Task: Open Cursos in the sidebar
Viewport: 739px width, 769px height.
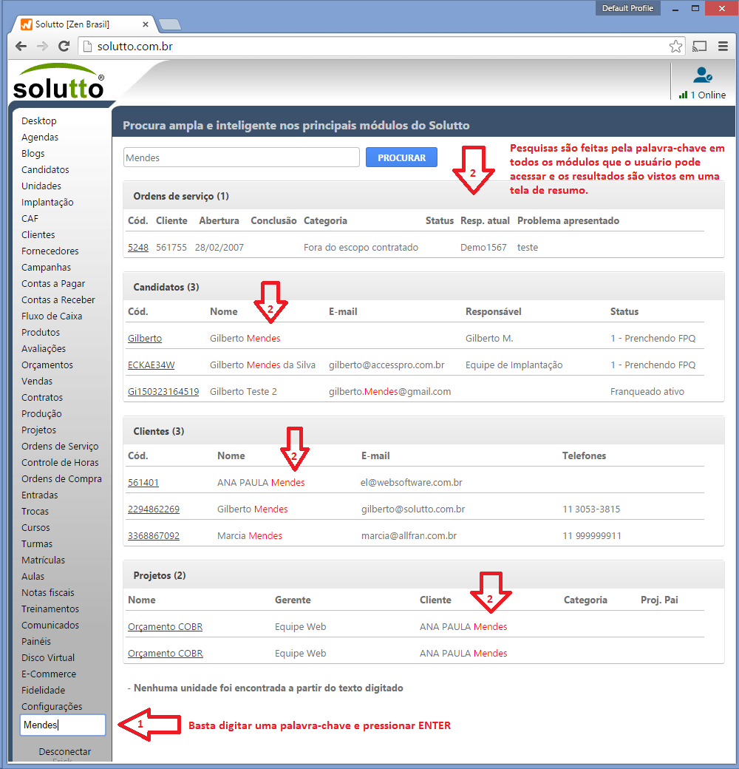Action: point(35,527)
